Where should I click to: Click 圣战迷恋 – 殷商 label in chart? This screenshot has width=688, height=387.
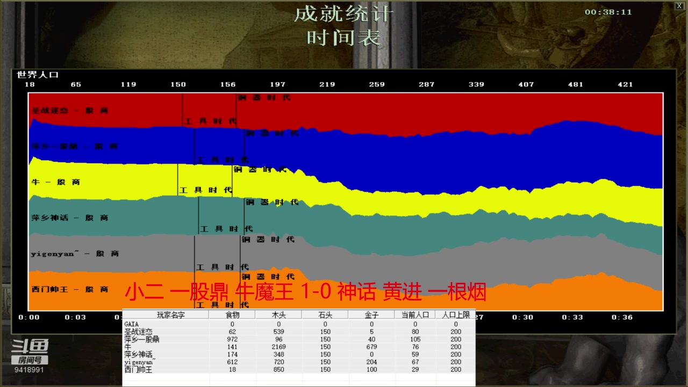(x=70, y=110)
